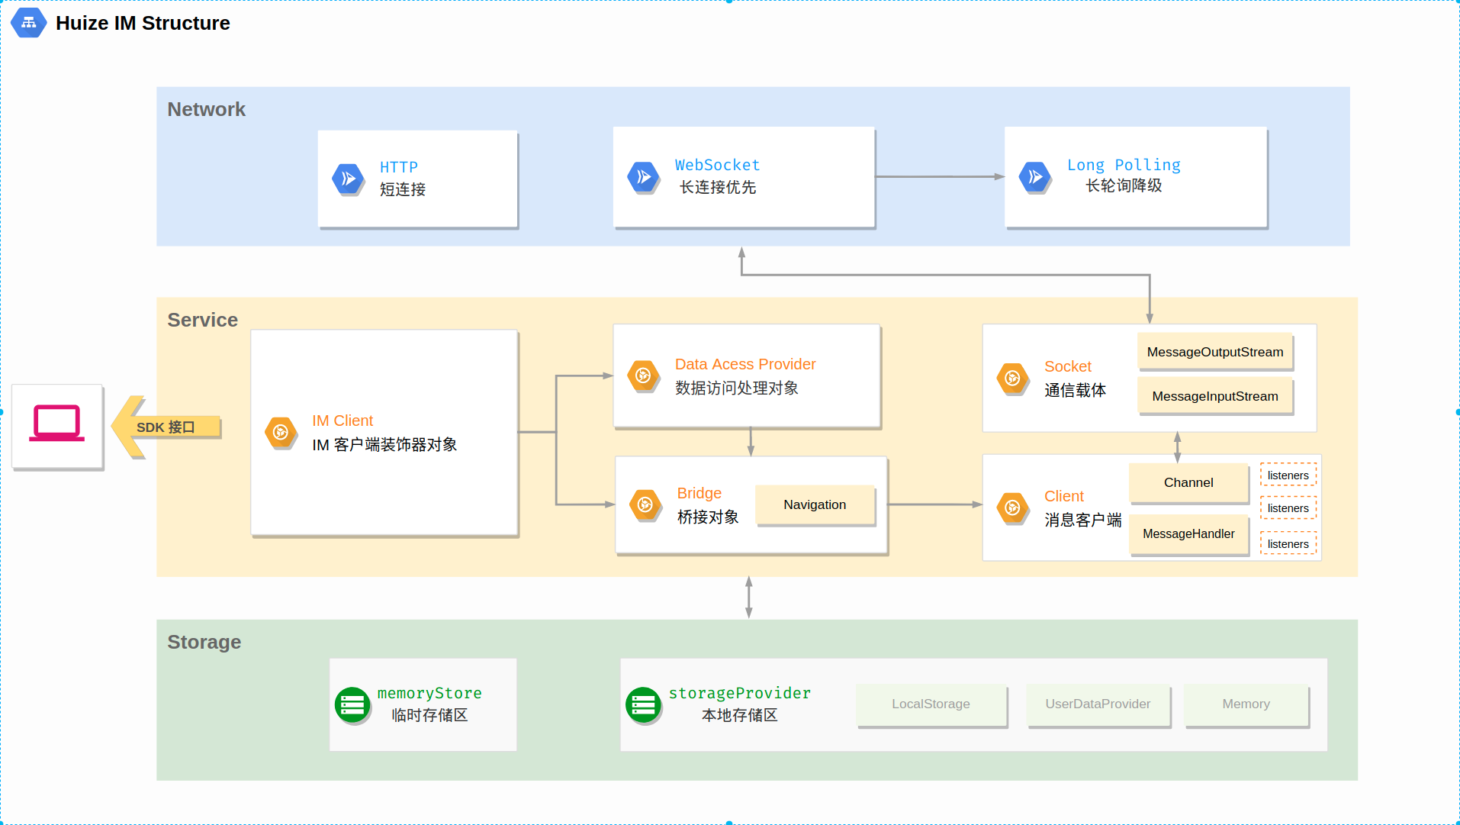Select the Channel box inside Client
The width and height of the screenshot is (1460, 825).
(x=1188, y=482)
